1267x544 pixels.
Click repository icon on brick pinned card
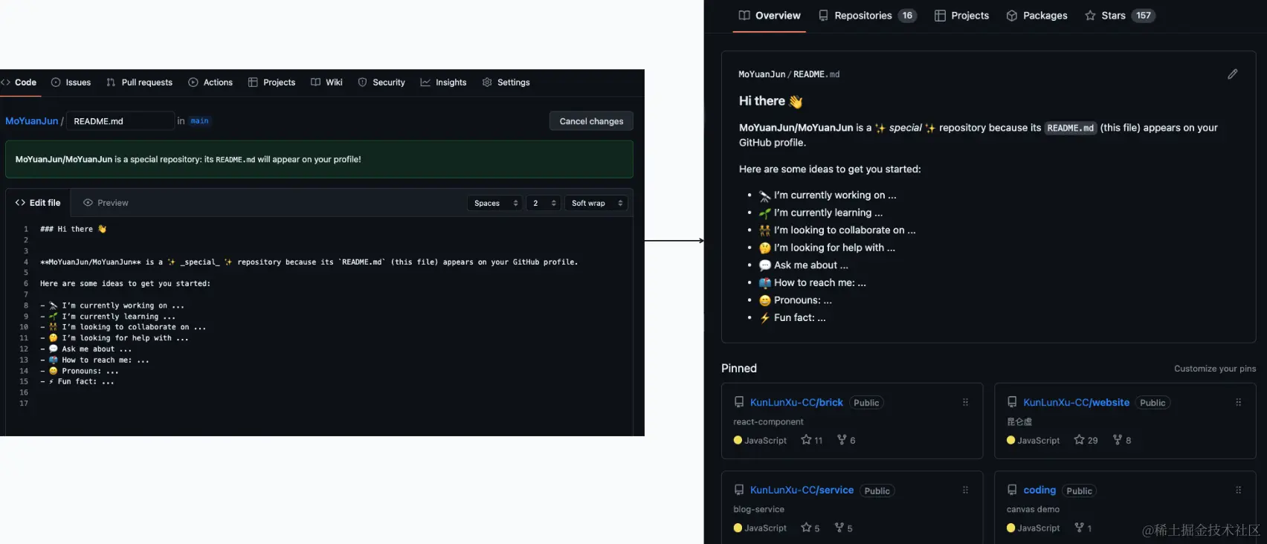[x=739, y=403]
